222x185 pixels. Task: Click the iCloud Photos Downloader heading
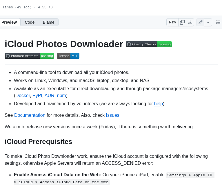click(64, 44)
